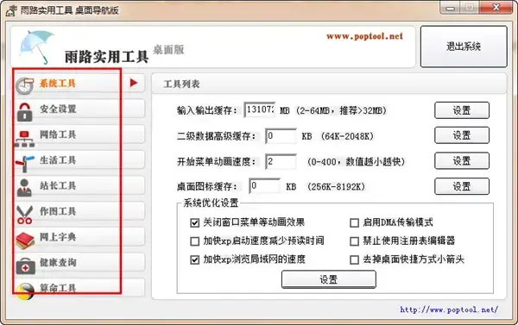Uncheck 加快xp浏览局域网的速度
Screen dimensions: 518x325
coord(194,260)
